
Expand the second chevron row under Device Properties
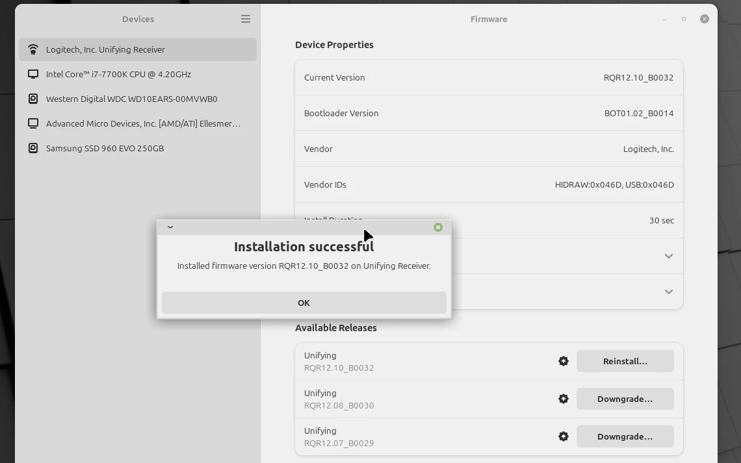[668, 292]
